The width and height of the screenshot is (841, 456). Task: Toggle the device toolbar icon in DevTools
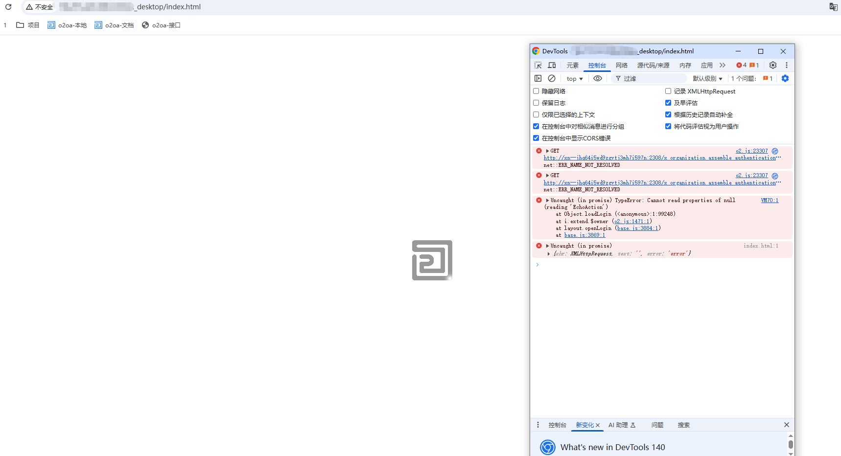[x=552, y=65]
